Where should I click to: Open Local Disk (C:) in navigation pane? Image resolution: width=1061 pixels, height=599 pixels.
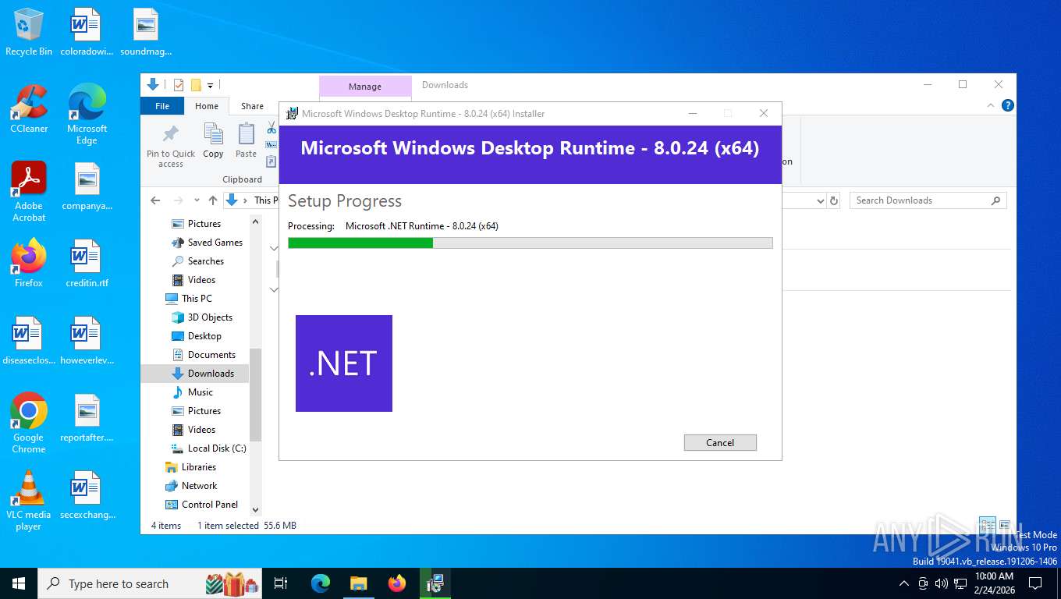209,448
